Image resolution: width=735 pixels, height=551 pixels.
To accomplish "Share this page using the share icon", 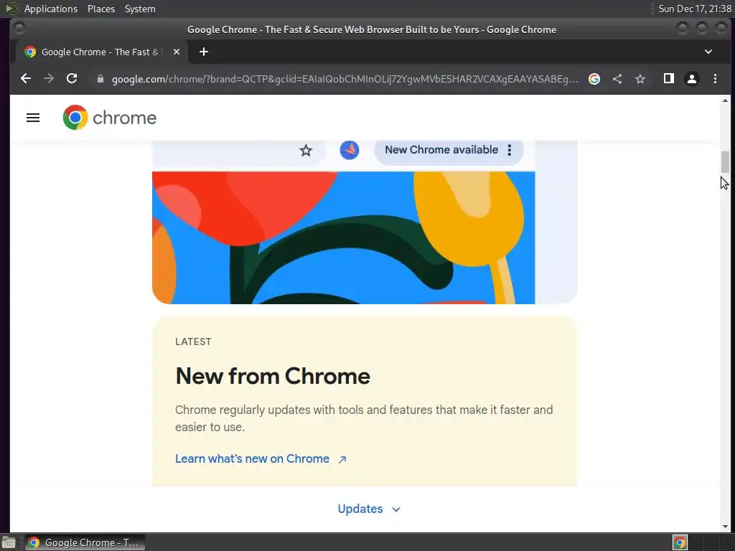I will click(x=617, y=79).
